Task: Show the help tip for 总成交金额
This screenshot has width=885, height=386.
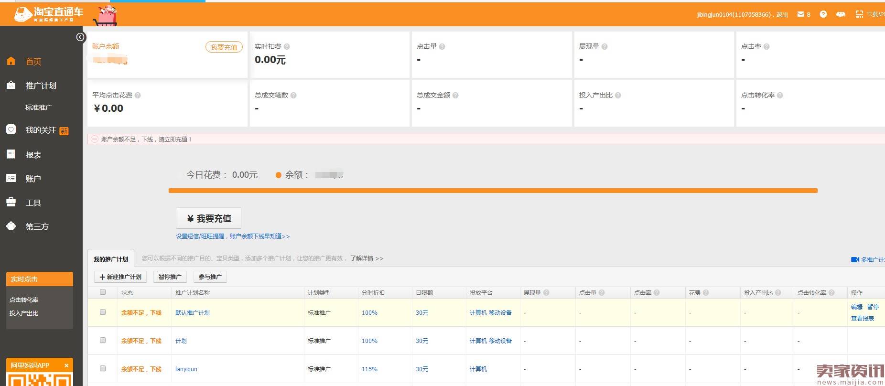Action: tap(455, 95)
